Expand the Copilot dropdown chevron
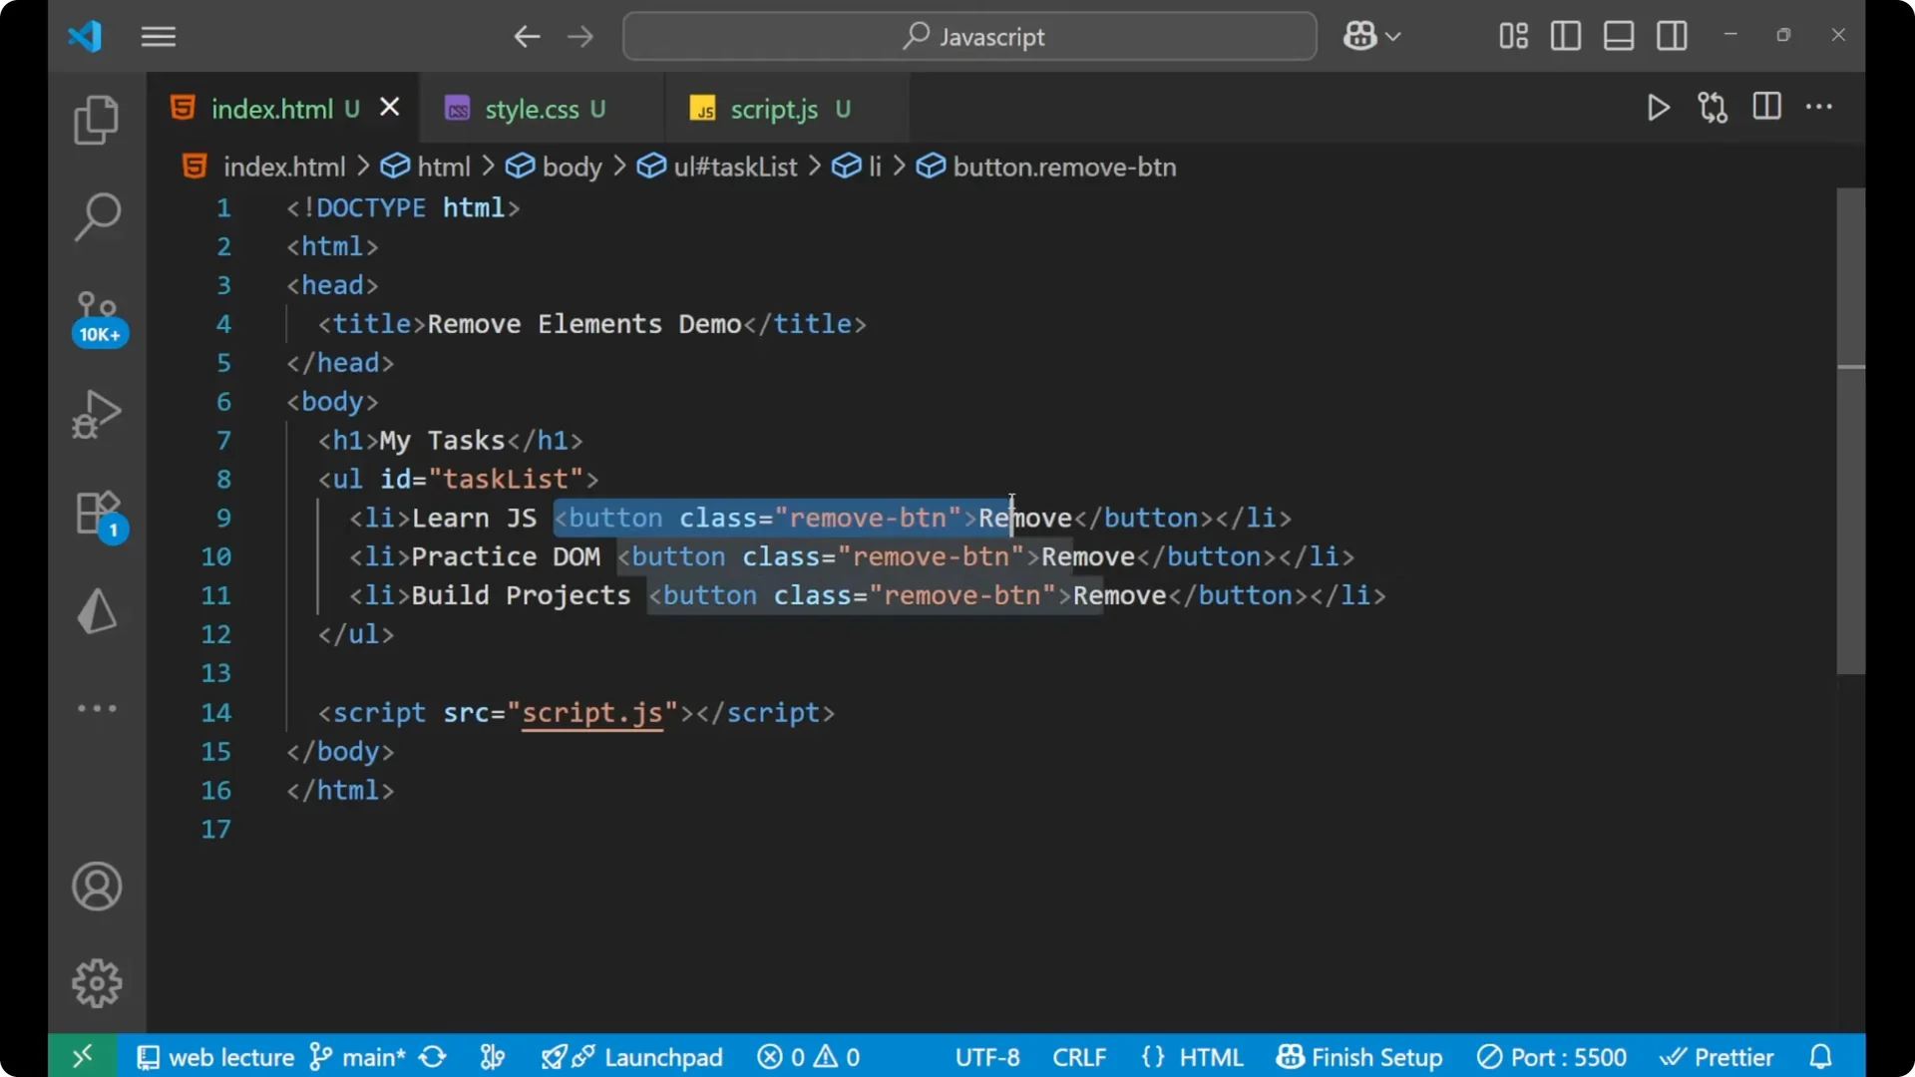 pos(1394,36)
